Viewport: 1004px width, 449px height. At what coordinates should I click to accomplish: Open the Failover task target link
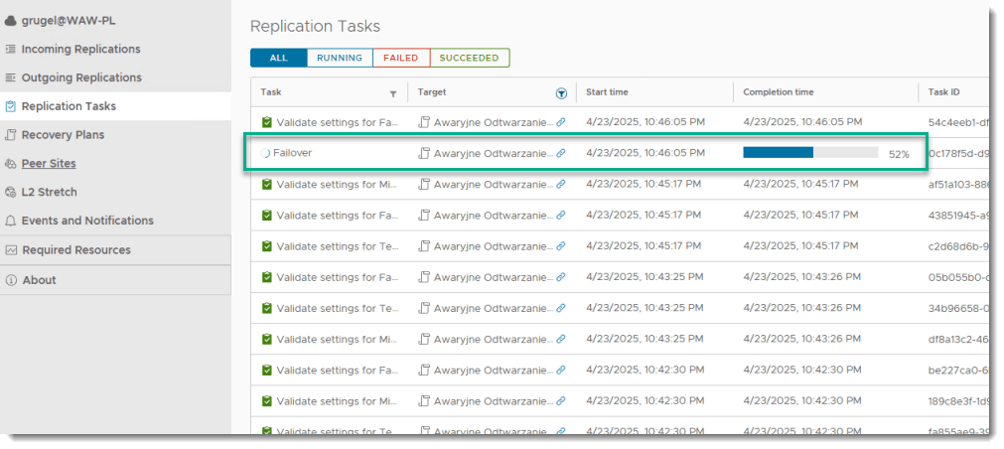coord(493,154)
